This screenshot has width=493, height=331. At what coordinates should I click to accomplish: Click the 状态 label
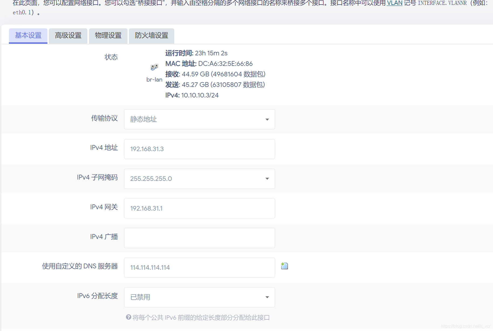tap(111, 57)
